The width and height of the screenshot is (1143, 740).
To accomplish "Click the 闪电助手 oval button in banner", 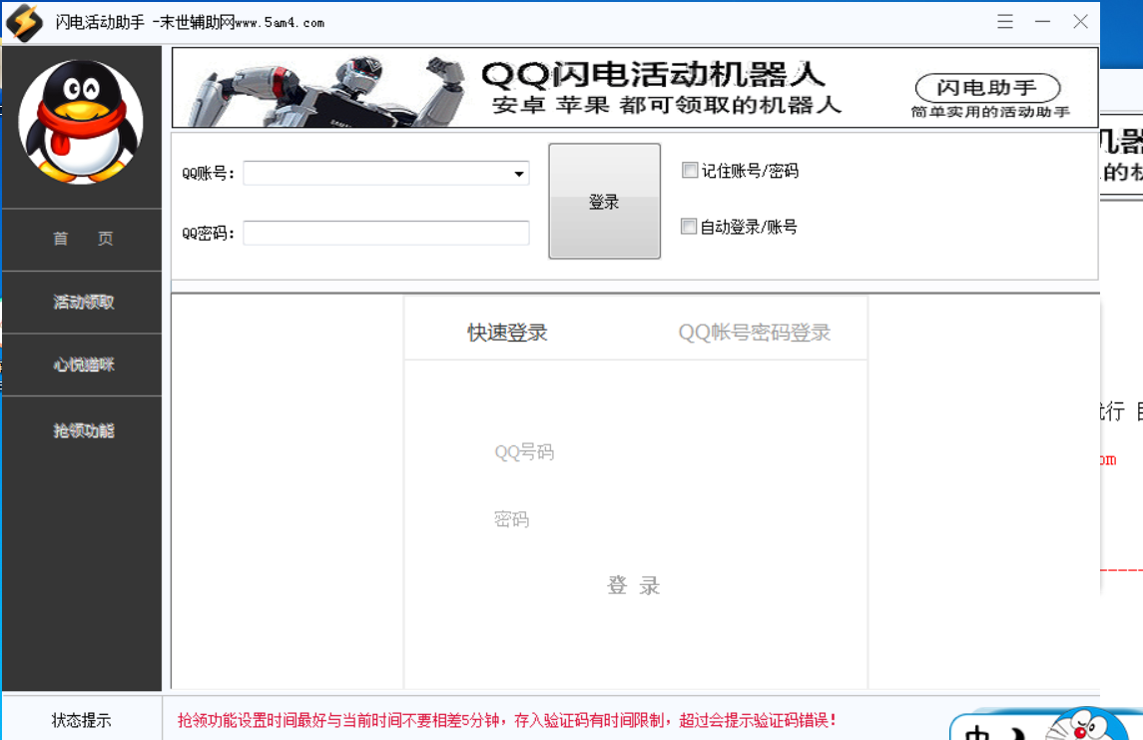I will point(987,88).
